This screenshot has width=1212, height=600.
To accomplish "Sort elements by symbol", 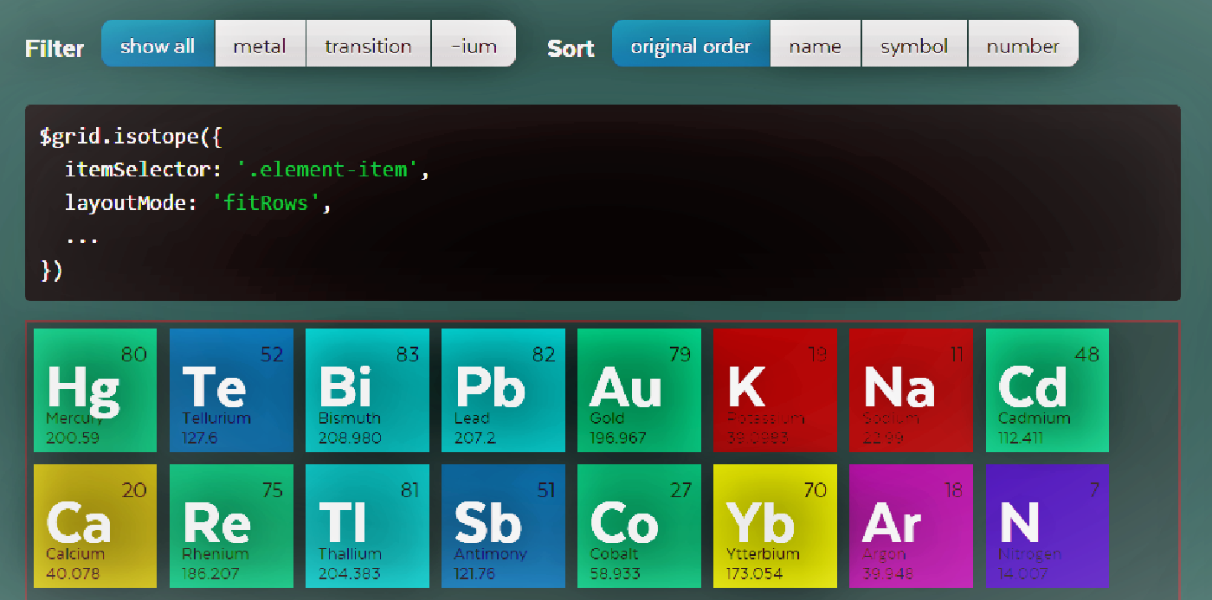I will (914, 45).
